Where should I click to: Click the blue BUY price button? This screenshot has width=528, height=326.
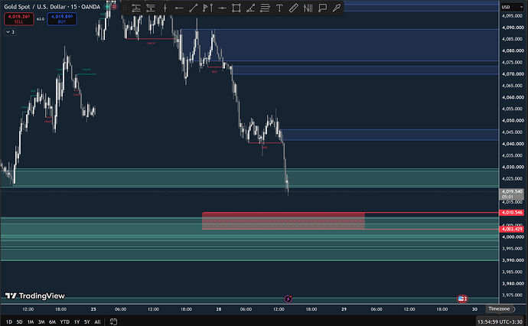pos(62,19)
